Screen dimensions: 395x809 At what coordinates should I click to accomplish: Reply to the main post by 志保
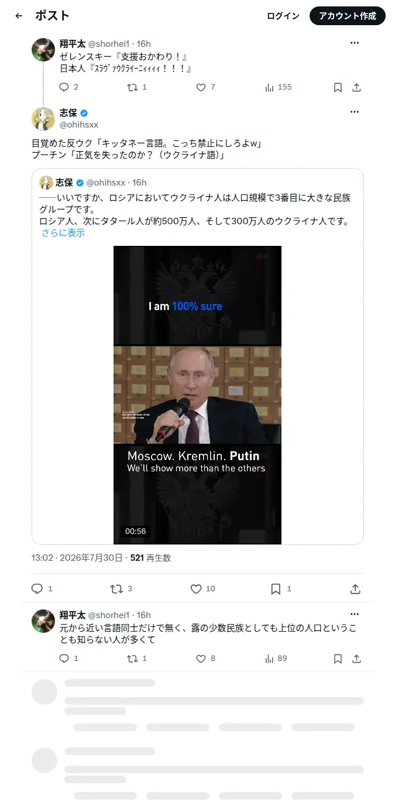click(37, 589)
